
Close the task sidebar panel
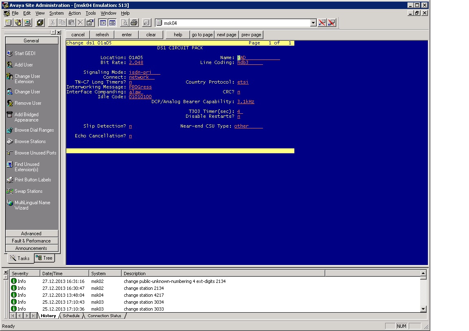[59, 32]
